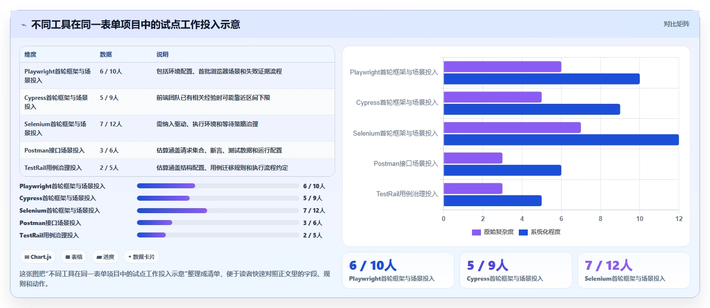
Task: Click the pulse icon beside the panel title
Action: (23, 25)
